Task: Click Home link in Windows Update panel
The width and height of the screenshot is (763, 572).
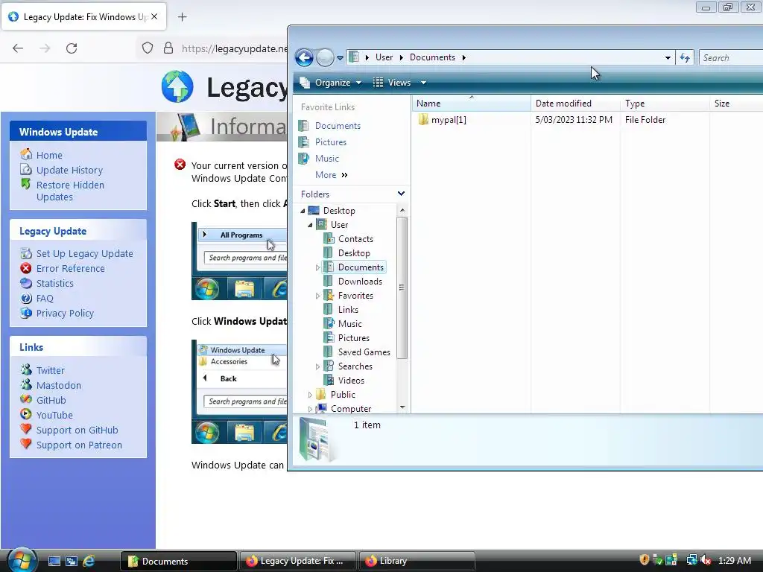Action: [x=49, y=155]
